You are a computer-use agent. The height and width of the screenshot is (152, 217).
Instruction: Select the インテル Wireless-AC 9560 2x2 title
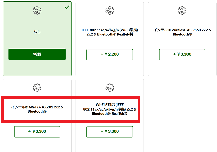pyautogui.click(x=182, y=32)
